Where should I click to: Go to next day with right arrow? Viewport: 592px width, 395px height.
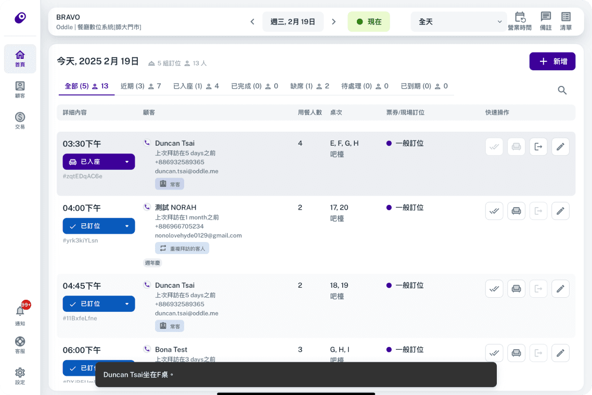334,22
